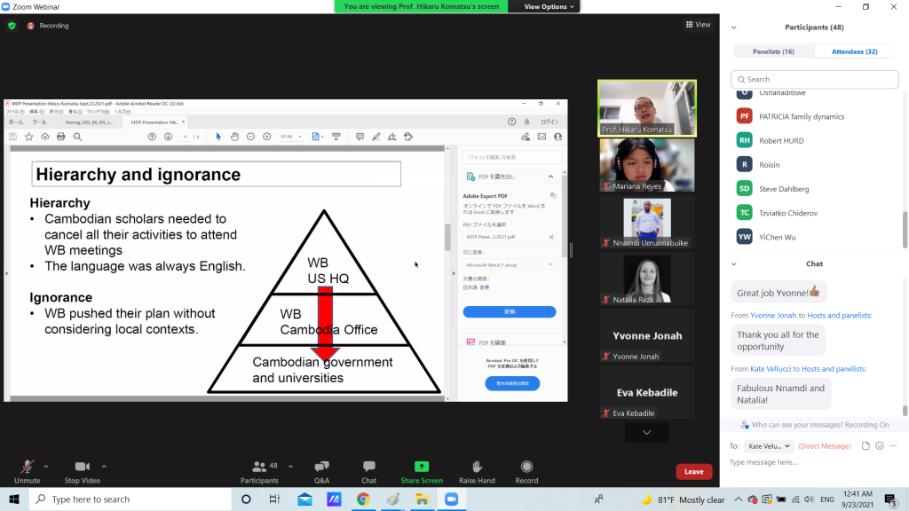
Task: Open the Q&A window
Action: (x=321, y=472)
